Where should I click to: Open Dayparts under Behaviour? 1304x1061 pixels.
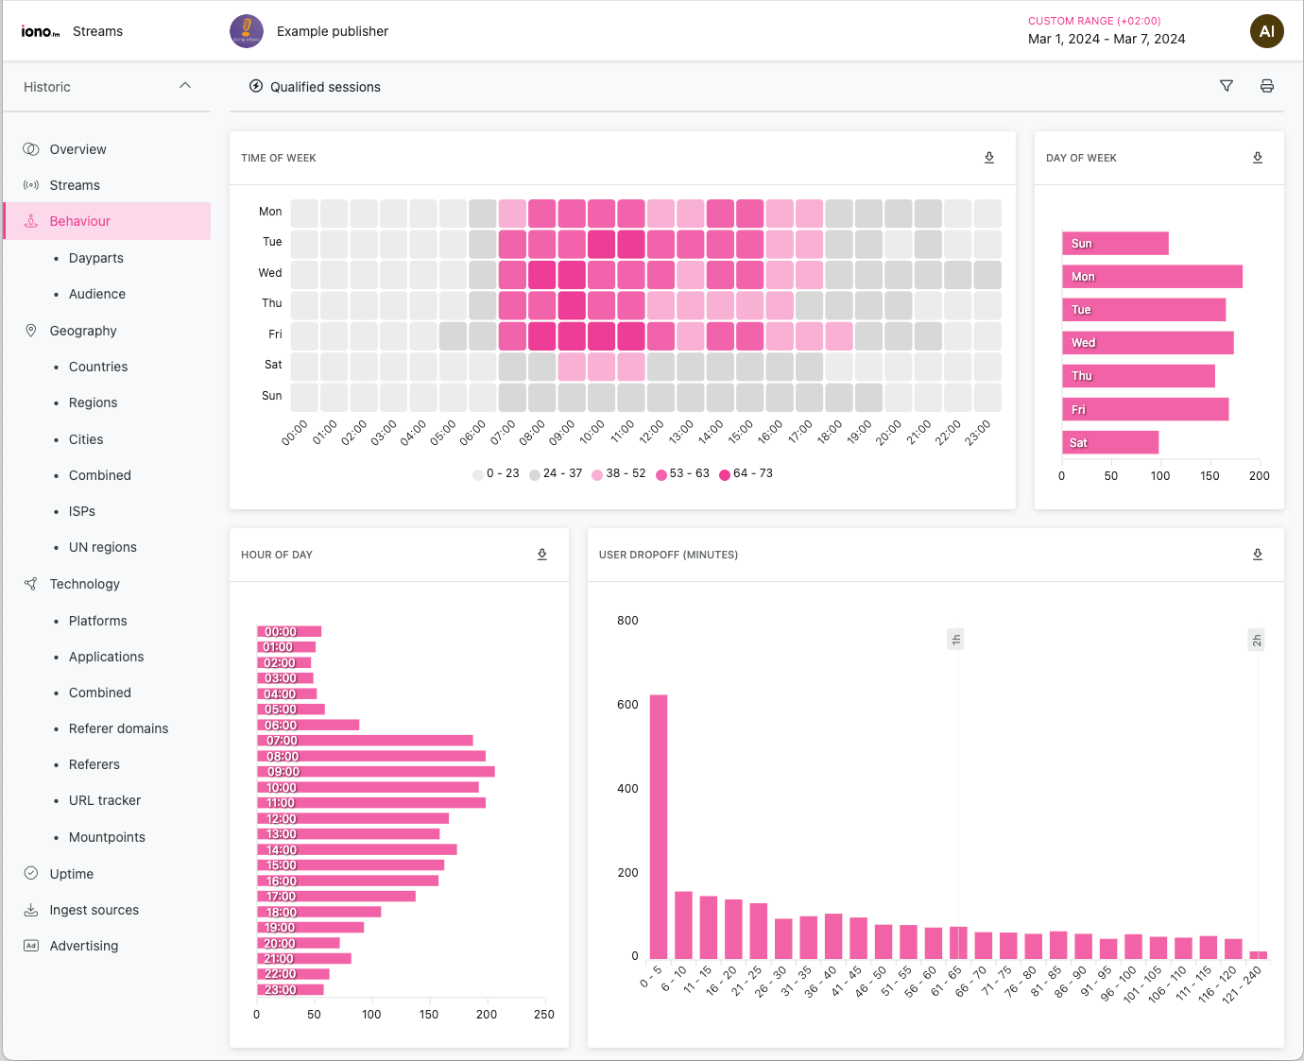click(96, 258)
